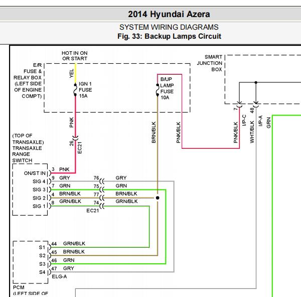This screenshot has width=301, height=297.
Task: Click vertical "PNK/BLK" label beside B/UP fuse wire
Action: [x=178, y=132]
